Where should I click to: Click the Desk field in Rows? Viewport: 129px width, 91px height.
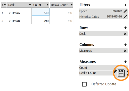tap(103, 34)
